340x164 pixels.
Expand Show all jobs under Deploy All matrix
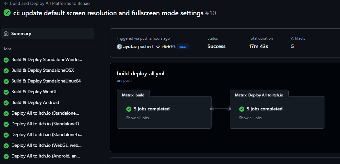(x=250, y=118)
